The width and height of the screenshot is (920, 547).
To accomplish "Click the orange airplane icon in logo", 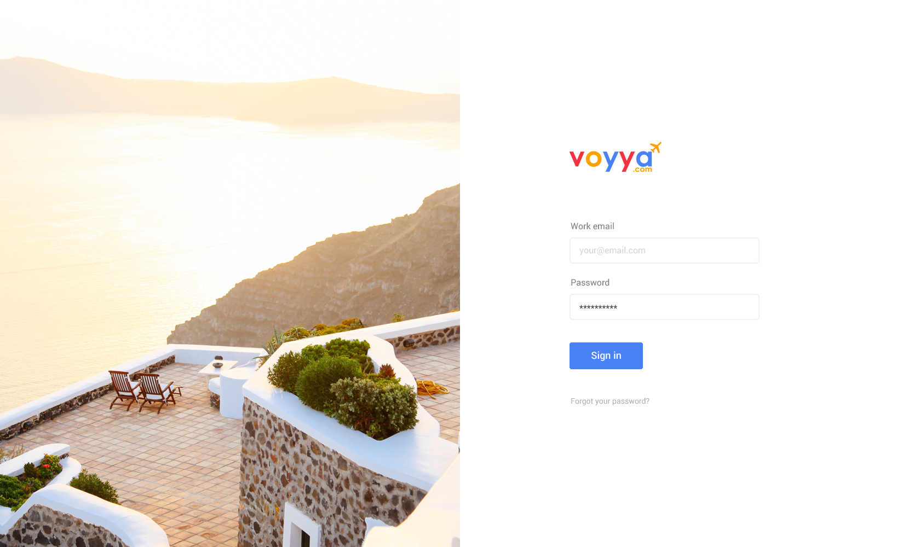I will point(656,147).
